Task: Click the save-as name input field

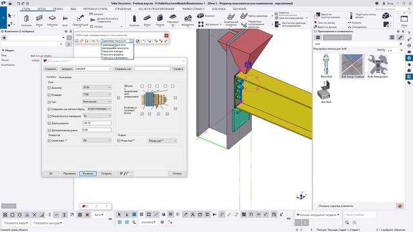Action: (152, 69)
